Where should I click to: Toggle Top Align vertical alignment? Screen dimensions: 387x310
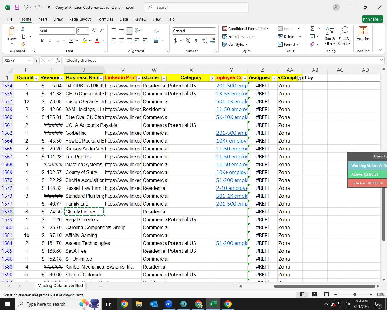click(x=113, y=31)
